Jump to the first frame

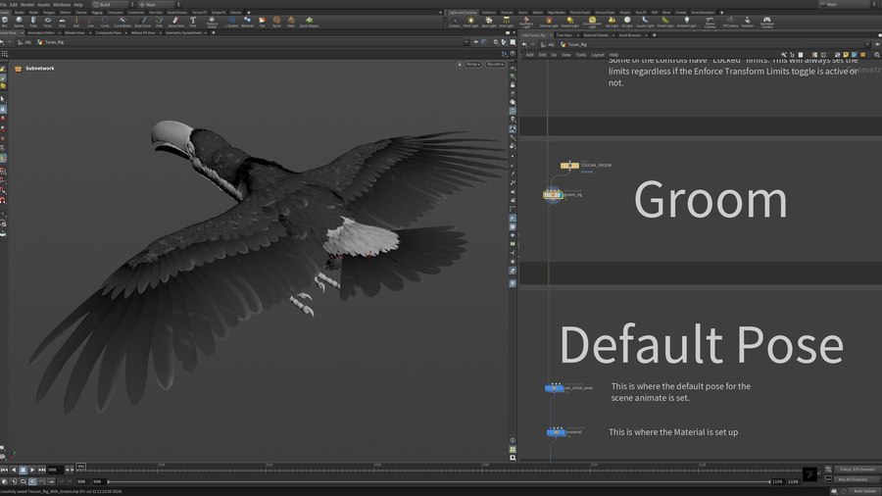pyautogui.click(x=4, y=470)
